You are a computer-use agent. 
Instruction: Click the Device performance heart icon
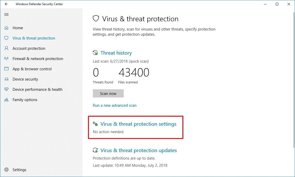pyautogui.click(x=6, y=89)
